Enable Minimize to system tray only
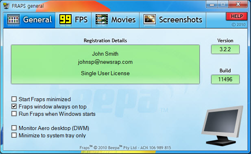This screenshot has height=154, width=251. pos(14,135)
